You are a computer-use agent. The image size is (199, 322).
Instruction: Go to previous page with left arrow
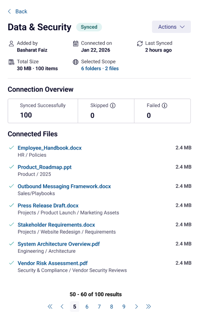pyautogui.click(x=62, y=307)
